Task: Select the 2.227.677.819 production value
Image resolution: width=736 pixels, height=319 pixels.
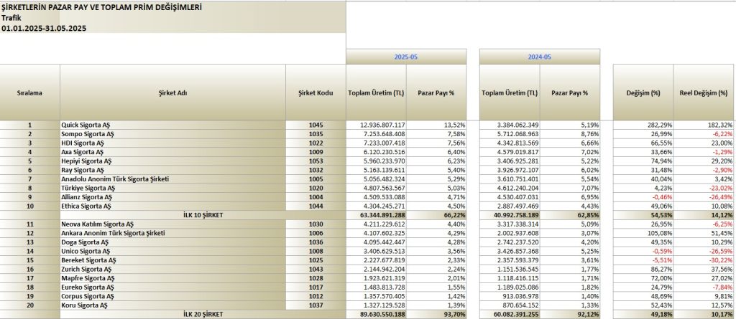Action: pos(376,260)
